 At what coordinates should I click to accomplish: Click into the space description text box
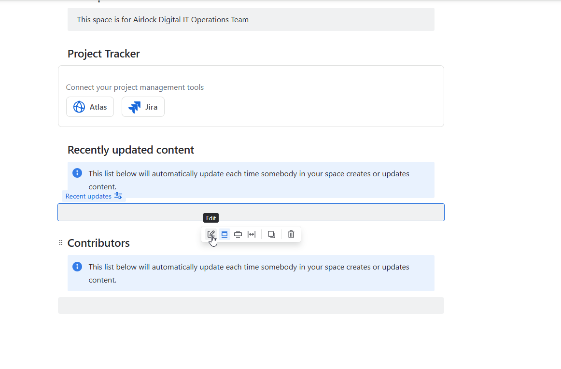[x=251, y=19]
